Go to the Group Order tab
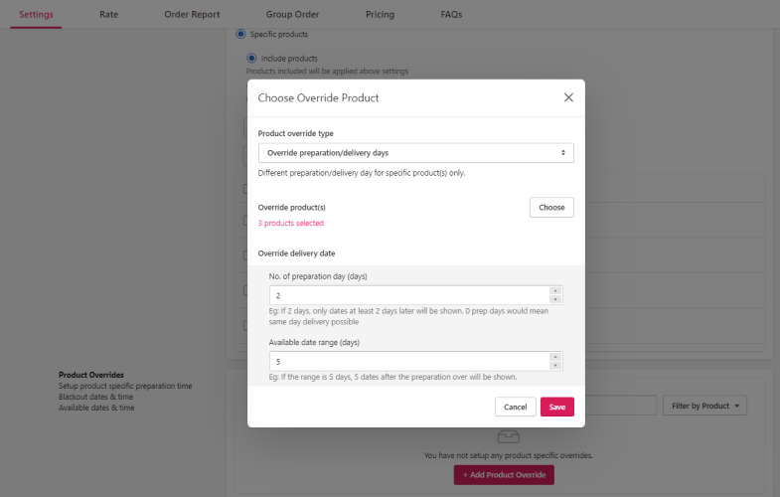The width and height of the screenshot is (780, 497). point(292,15)
